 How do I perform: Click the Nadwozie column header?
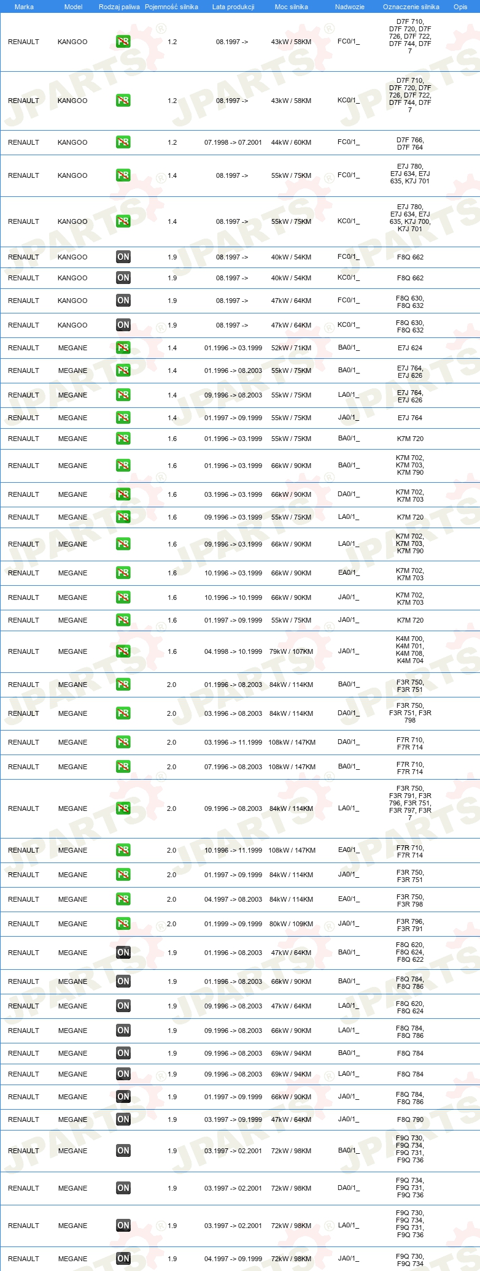349,7
